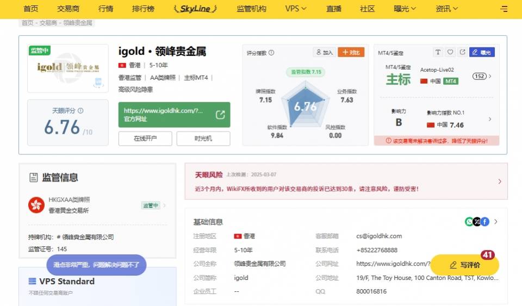This screenshot has width=522, height=306.
Task: Click the 曝光 exposure button
Action: coord(482,52)
